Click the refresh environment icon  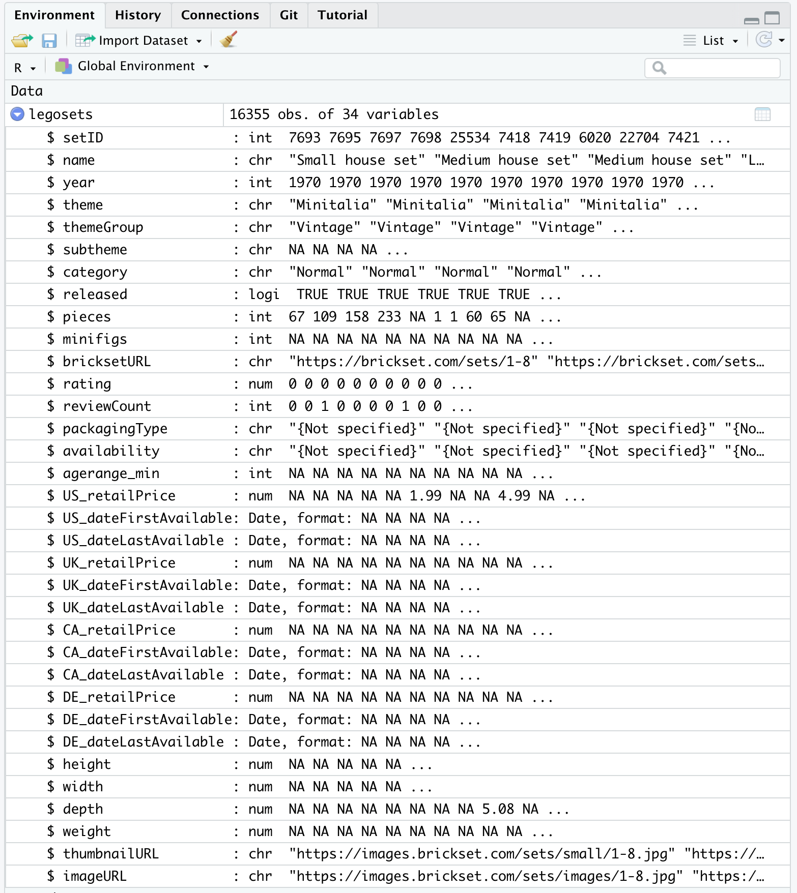pos(764,40)
